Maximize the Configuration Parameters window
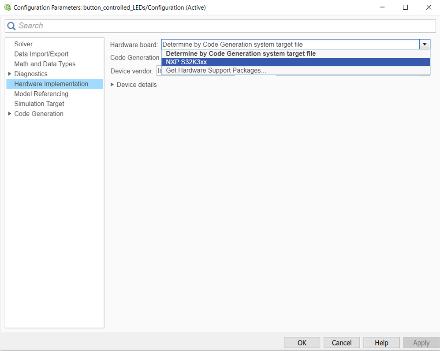 tap(405, 7)
